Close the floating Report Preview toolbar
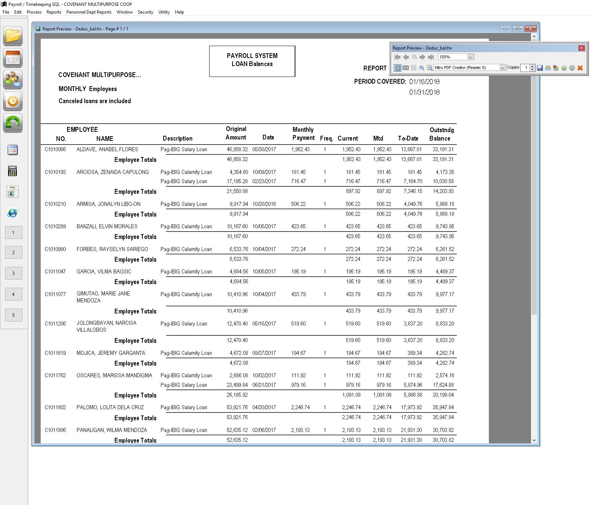 tap(581, 48)
